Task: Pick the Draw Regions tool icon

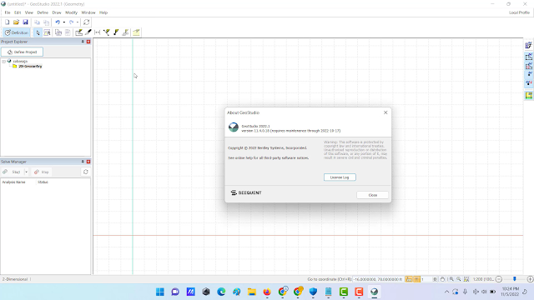Action: pyautogui.click(x=78, y=32)
